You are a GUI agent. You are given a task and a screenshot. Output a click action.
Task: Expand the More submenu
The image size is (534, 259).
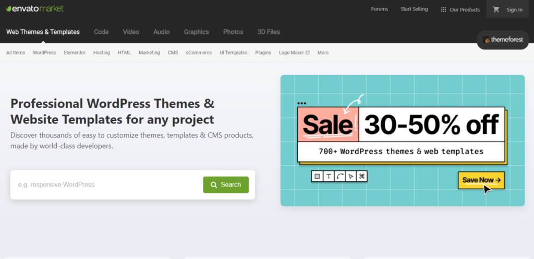pyautogui.click(x=323, y=53)
